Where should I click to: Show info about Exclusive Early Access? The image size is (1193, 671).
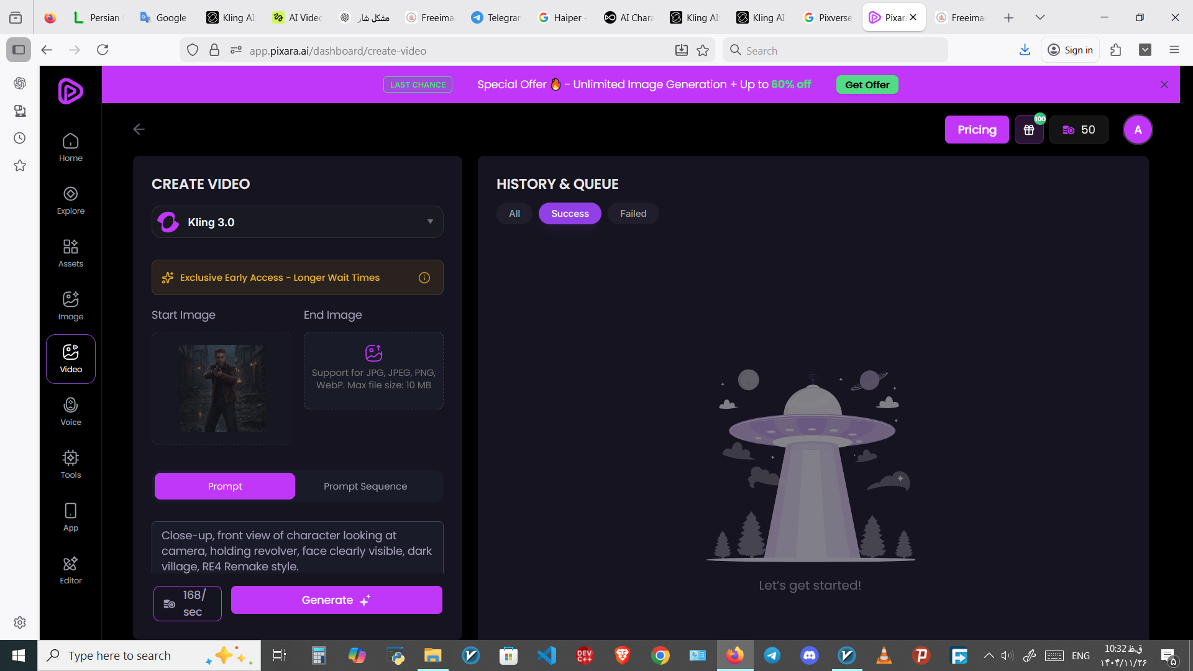424,278
